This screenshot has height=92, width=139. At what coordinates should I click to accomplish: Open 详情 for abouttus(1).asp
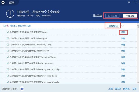123,57
